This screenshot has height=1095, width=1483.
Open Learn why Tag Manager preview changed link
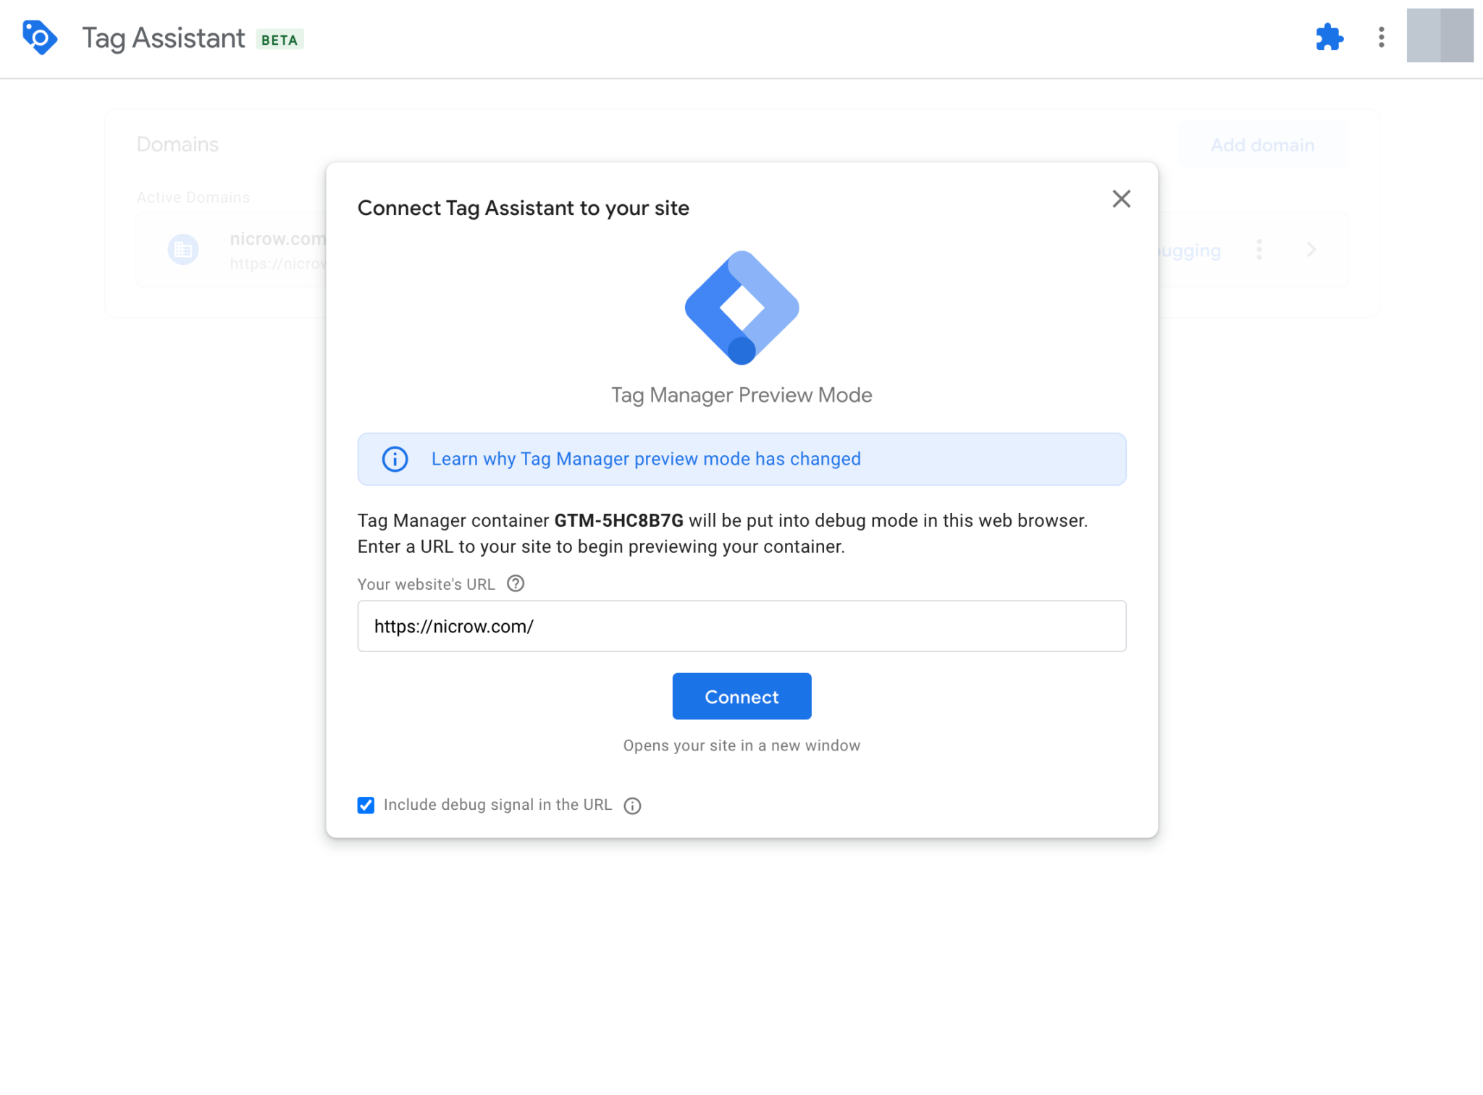[x=645, y=459]
